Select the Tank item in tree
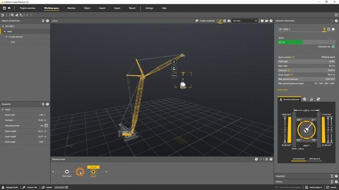The image size is (339, 190). pyautogui.click(x=13, y=42)
